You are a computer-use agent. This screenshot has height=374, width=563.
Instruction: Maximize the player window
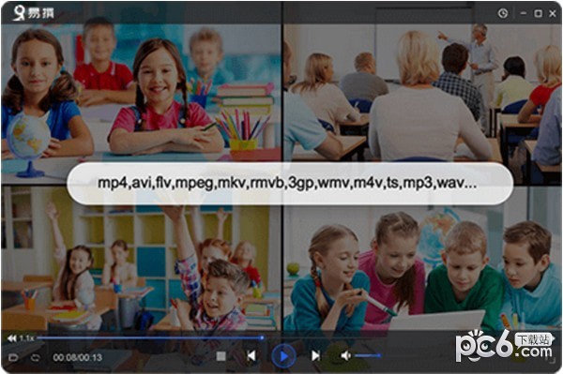pos(539,14)
